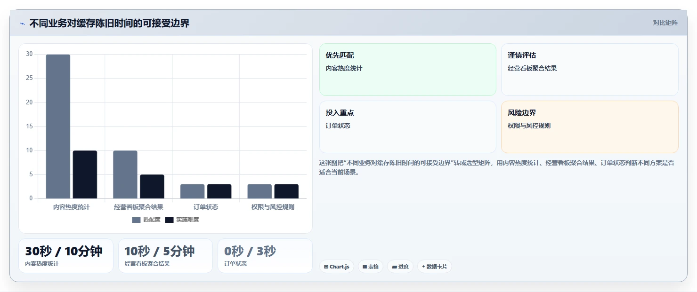Screen dimensions: 697x292
Task: Select the 表格 tag
Action: 371,267
